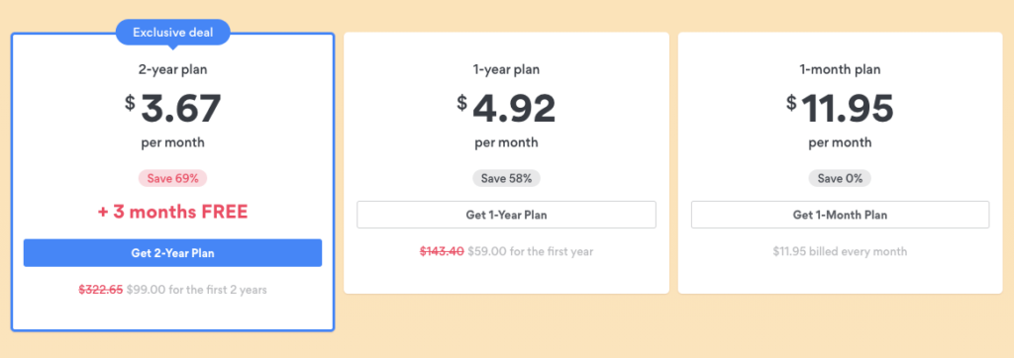Click the $99.00 for the first 2 years text
Screen dimensions: 1014x358
(x=197, y=290)
